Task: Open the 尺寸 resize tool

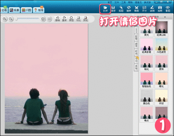Action: pos(144,9)
